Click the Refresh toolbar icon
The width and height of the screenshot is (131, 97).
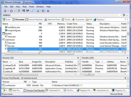click(x=38, y=11)
